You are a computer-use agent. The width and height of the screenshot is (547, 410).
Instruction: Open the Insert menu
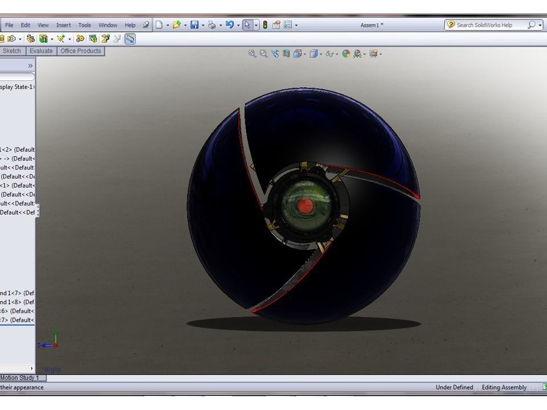tap(63, 25)
